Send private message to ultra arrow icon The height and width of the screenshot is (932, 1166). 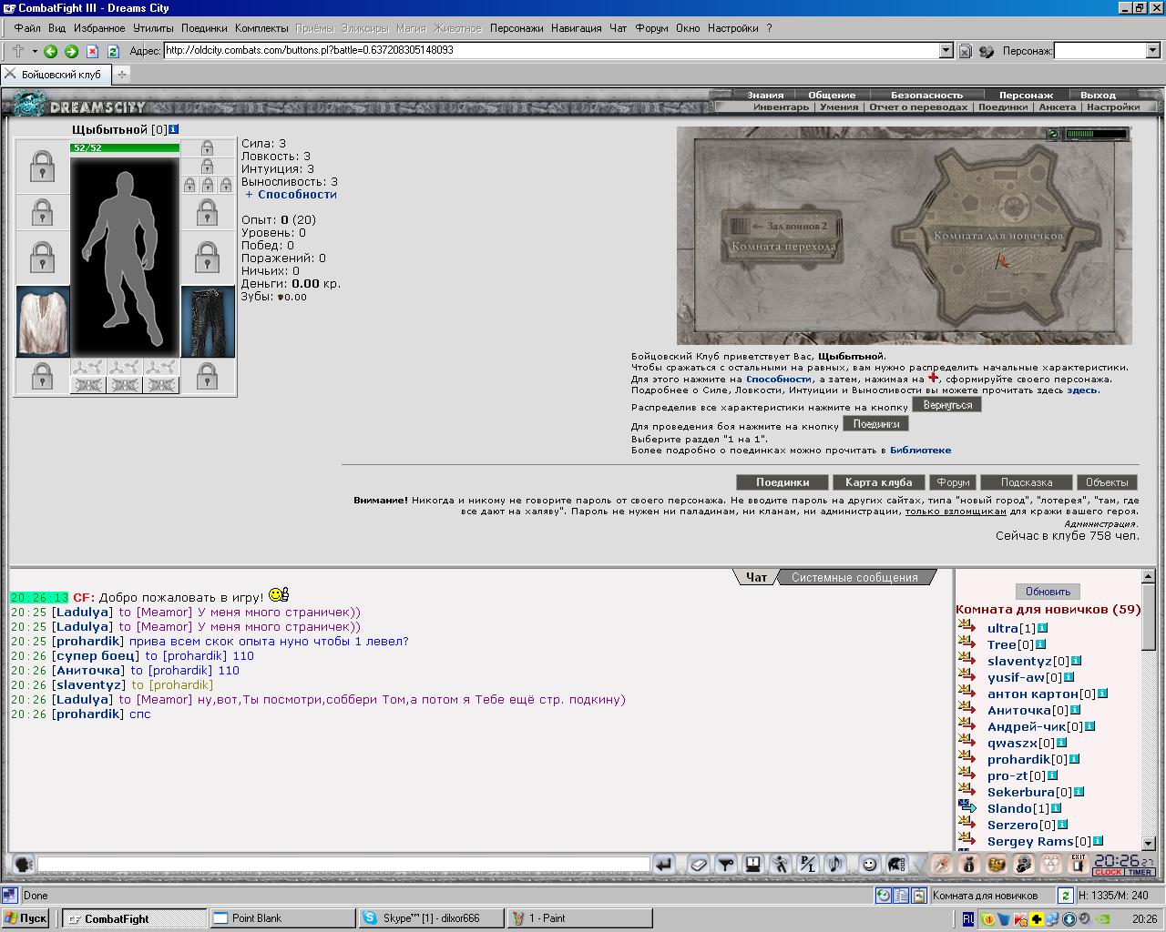click(967, 625)
